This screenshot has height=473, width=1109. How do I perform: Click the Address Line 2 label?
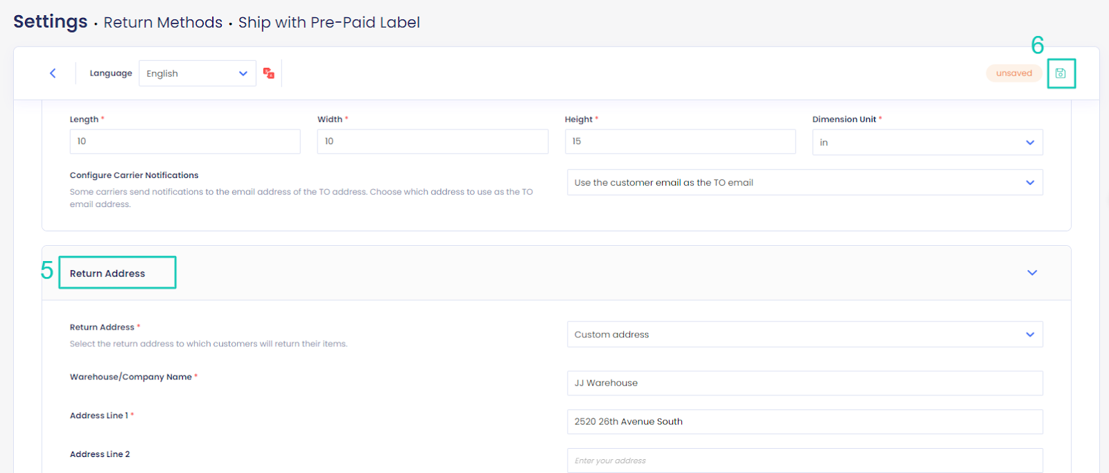point(100,454)
